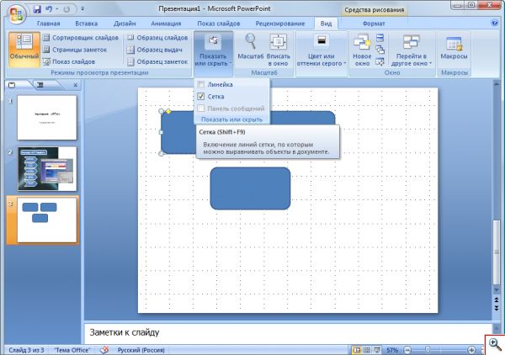
Task: Click the vertical scrollbar thumb
Action: tap(497, 252)
